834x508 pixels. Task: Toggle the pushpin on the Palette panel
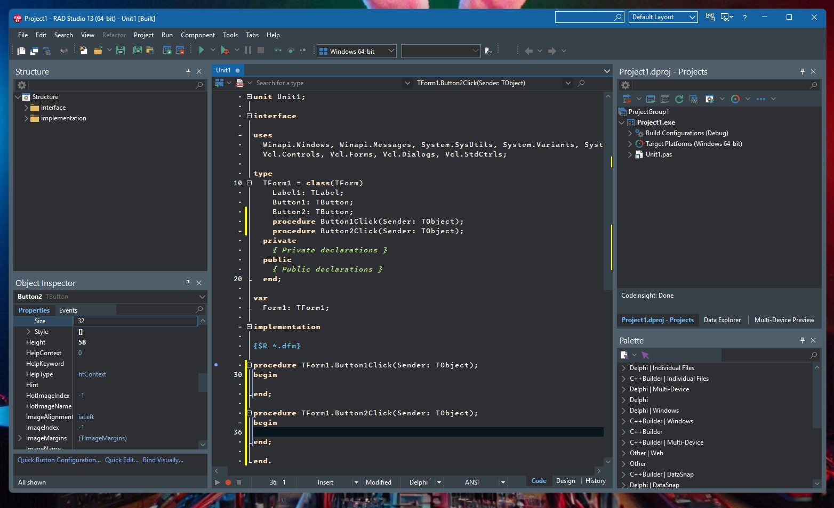802,340
